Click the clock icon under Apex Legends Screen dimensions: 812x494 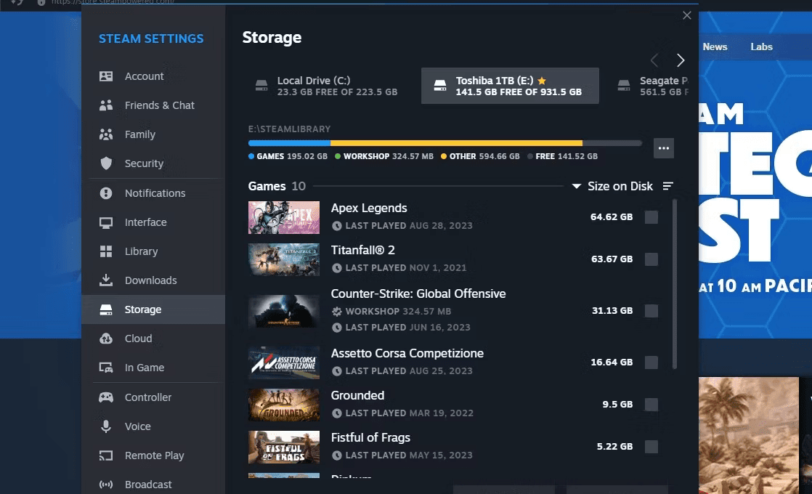[336, 226]
